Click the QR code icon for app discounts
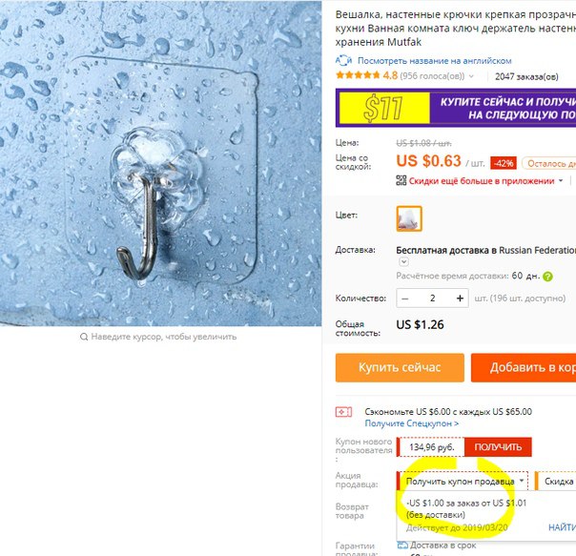Image resolution: width=576 pixels, height=556 pixels. [x=401, y=180]
